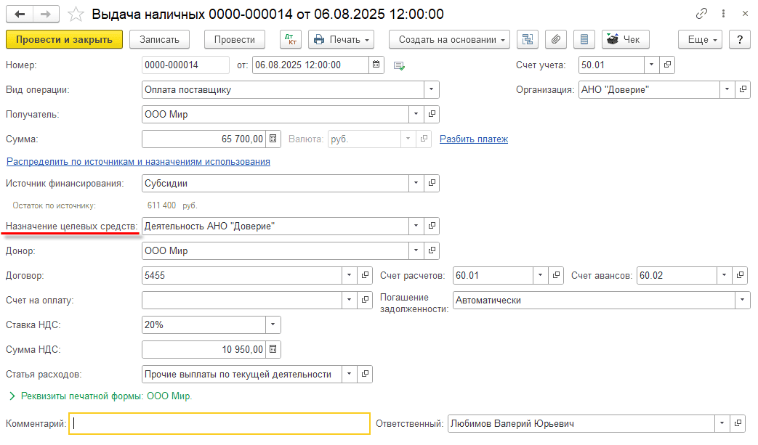This screenshot has width=758, height=445.
Task: Copy the document link via chain icon
Action: [701, 14]
